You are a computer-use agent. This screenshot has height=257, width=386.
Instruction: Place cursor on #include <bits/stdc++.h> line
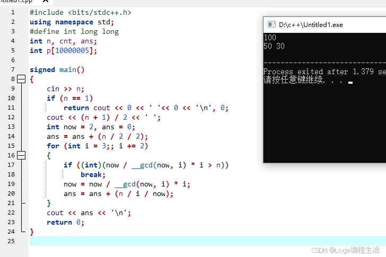click(x=81, y=13)
